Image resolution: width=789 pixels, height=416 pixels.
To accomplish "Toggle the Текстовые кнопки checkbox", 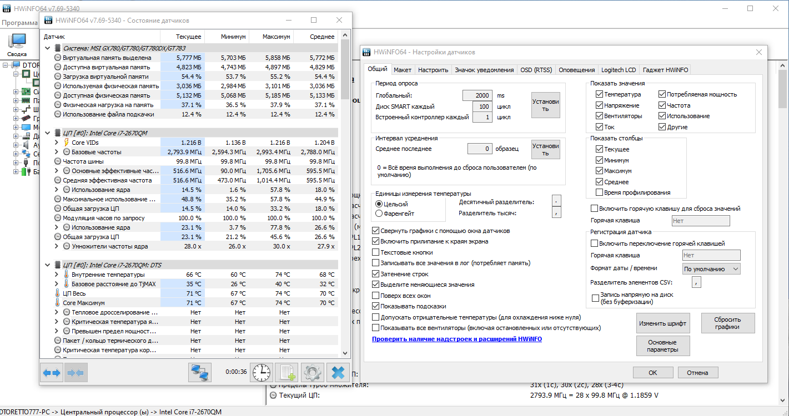I will tap(376, 252).
